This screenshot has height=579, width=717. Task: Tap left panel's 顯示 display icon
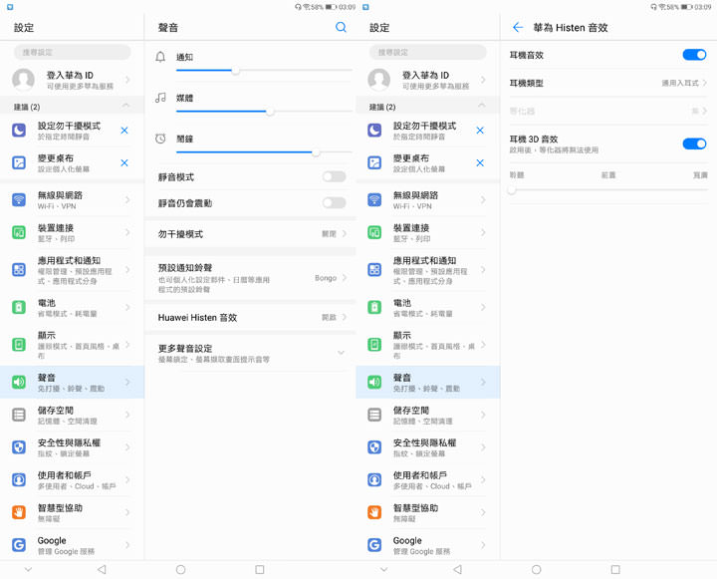19,344
